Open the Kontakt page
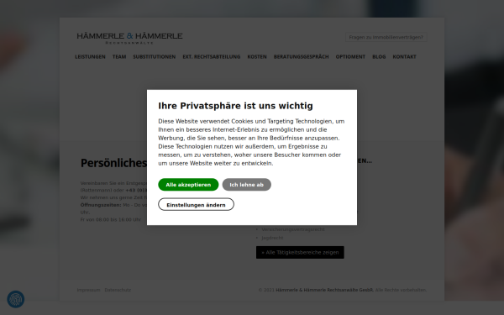This screenshot has width=504, height=315. (x=404, y=57)
